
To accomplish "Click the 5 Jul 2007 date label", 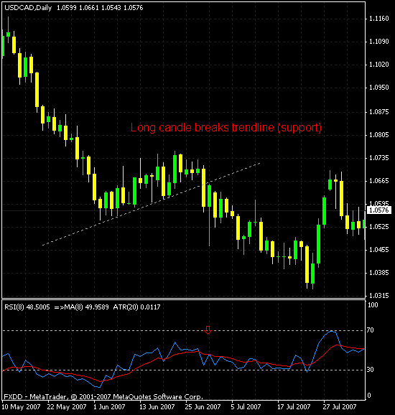I will 246,406.
